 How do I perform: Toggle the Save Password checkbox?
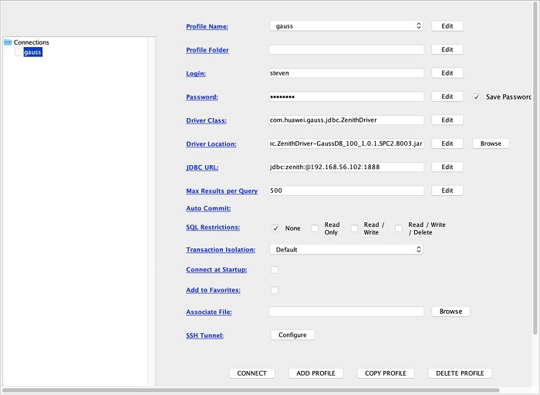point(476,97)
